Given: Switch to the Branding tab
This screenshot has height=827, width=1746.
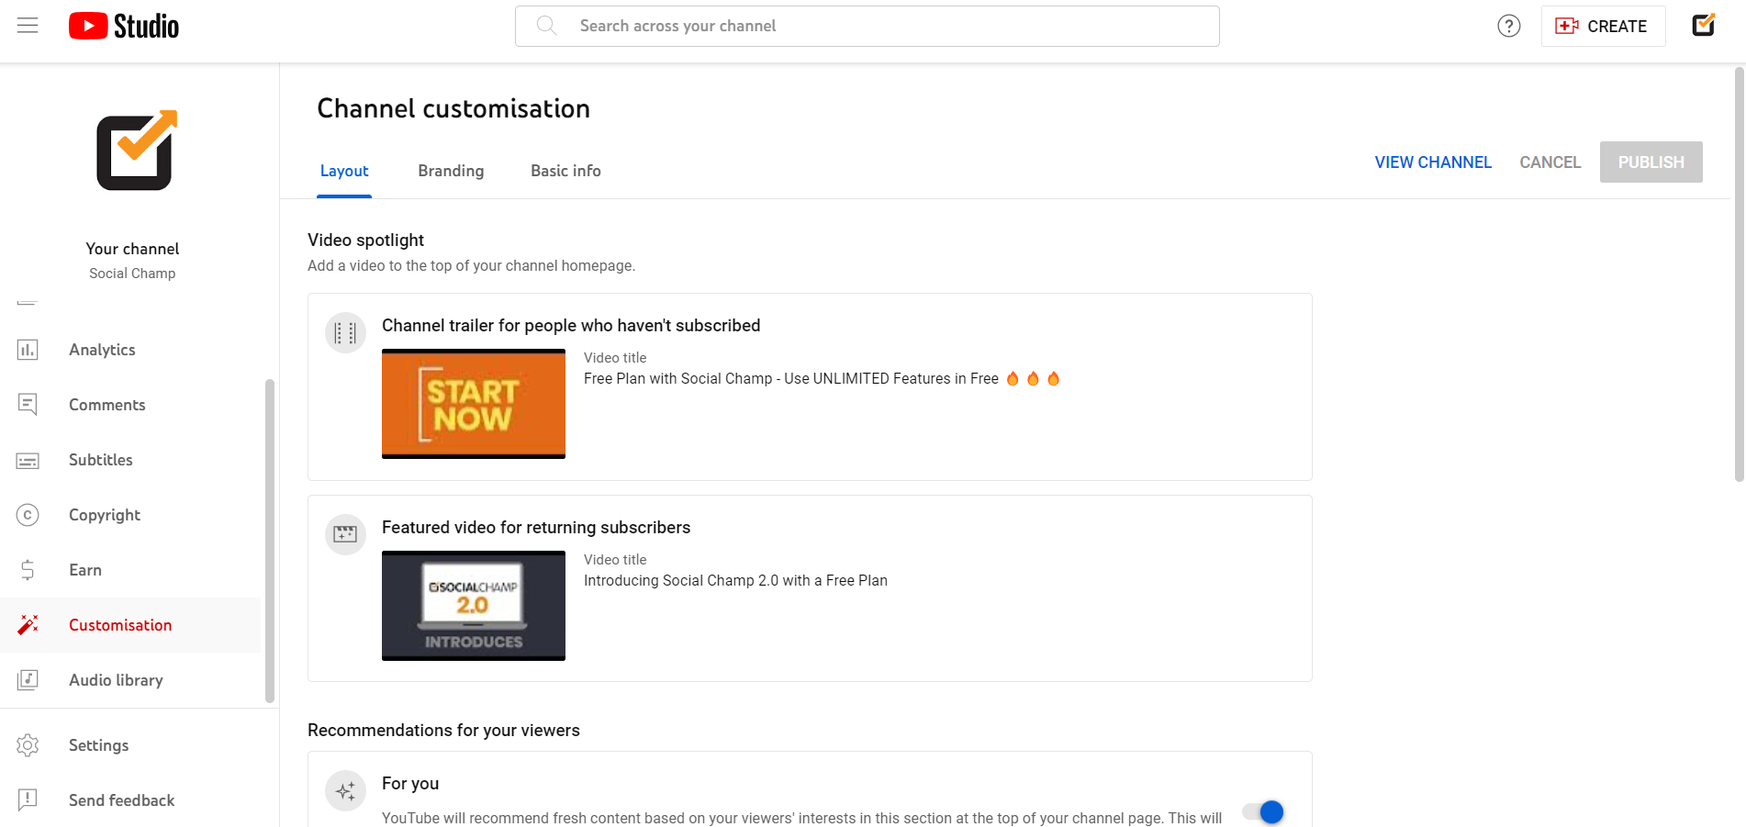Looking at the screenshot, I should pyautogui.click(x=451, y=171).
